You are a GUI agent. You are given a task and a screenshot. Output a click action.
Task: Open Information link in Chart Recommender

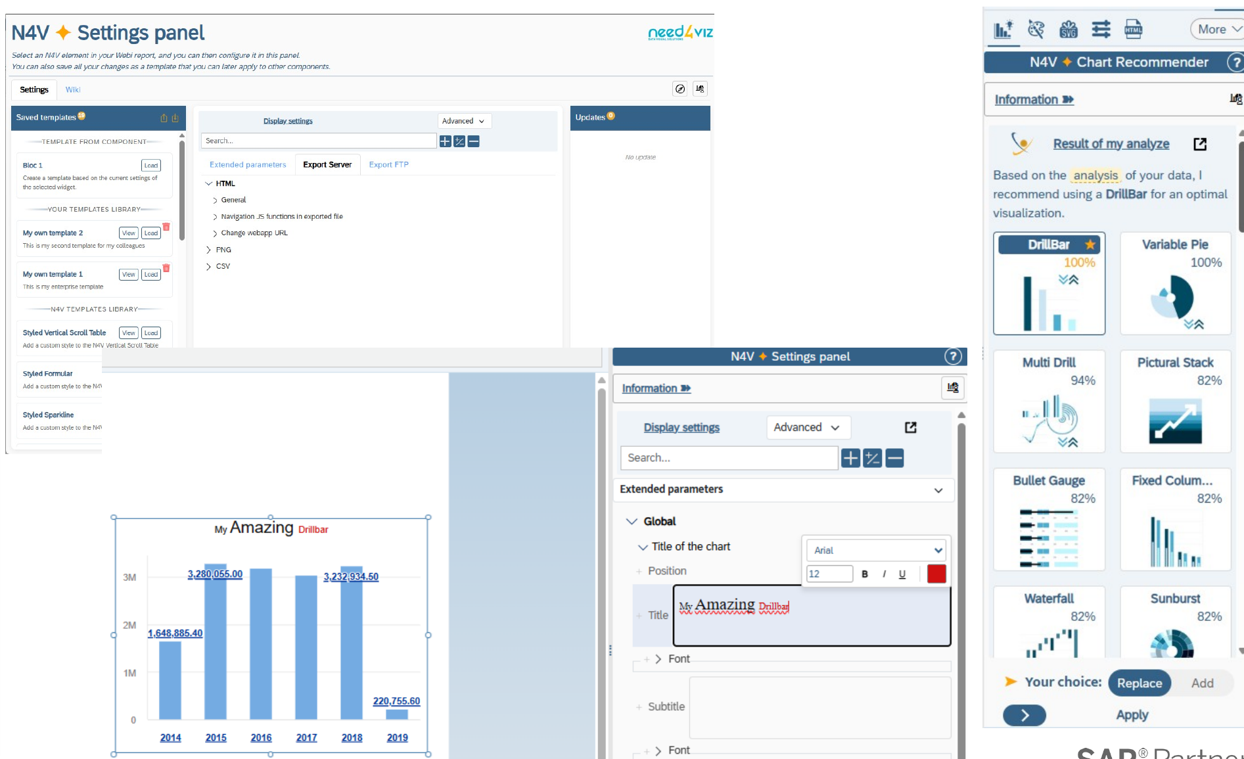1034,100
